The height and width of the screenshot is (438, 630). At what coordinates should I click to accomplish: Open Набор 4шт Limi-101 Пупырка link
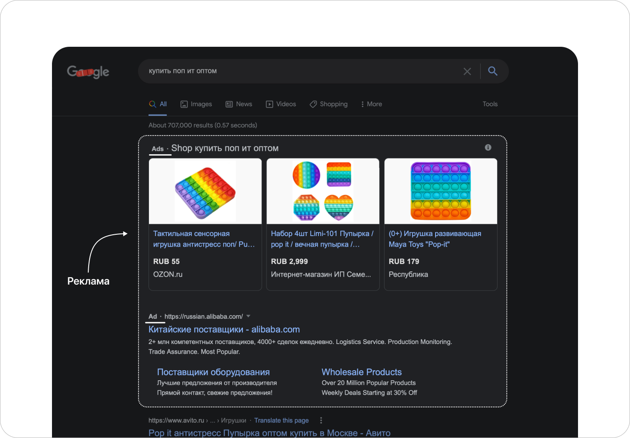tap(322, 239)
